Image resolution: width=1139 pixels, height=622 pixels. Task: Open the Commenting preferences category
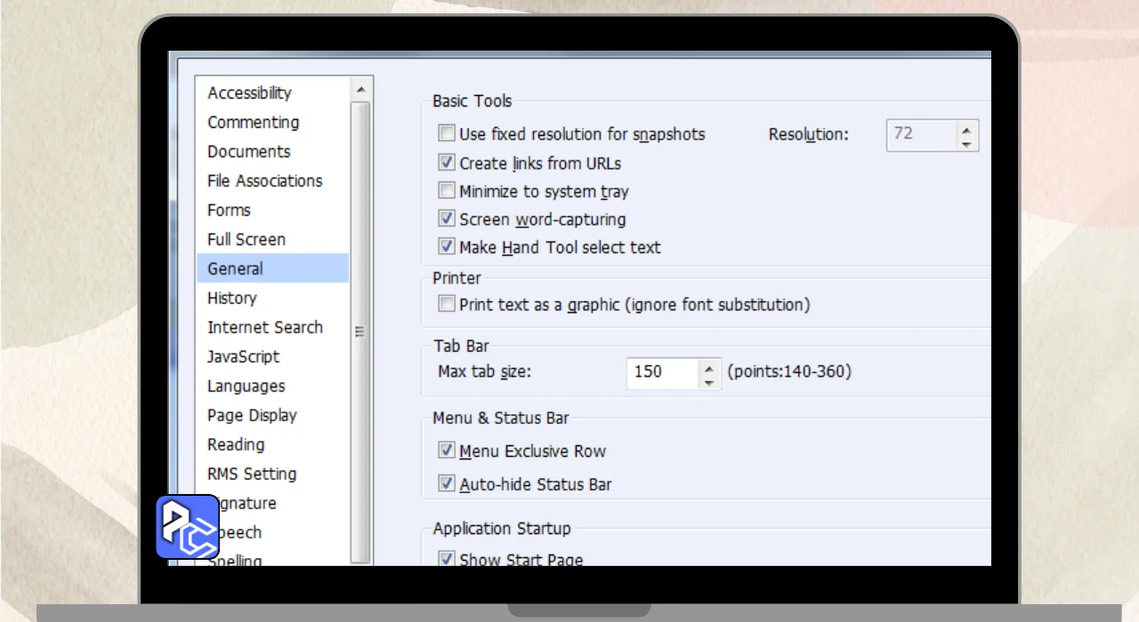point(253,123)
